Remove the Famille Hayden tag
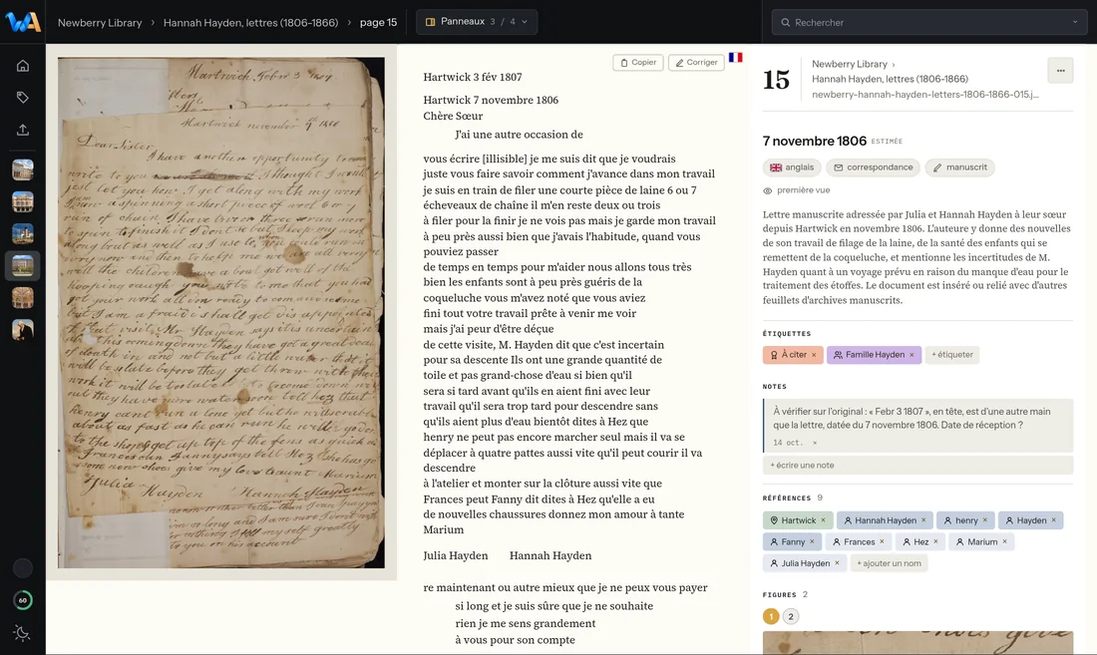 point(912,355)
